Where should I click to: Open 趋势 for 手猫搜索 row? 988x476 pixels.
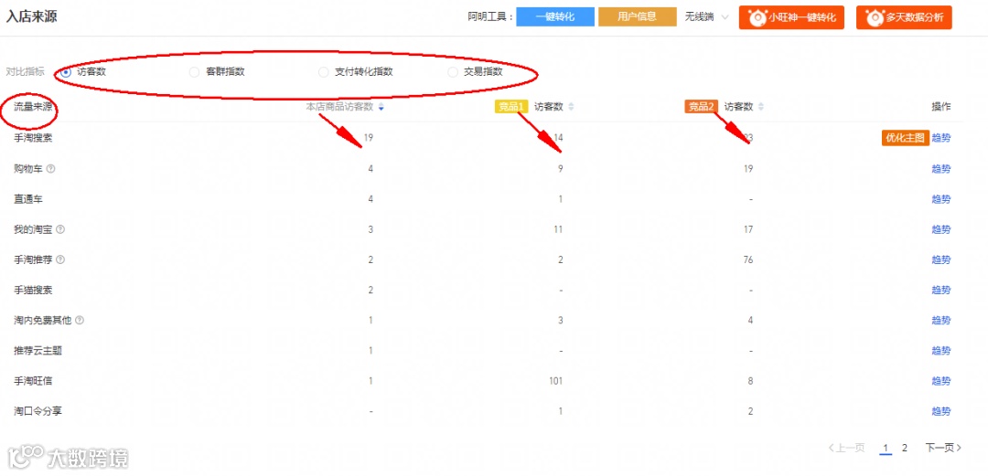click(x=940, y=290)
